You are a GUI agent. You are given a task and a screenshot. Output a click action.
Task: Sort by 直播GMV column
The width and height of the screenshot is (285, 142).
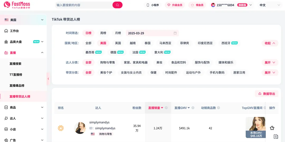click(x=182, y=108)
